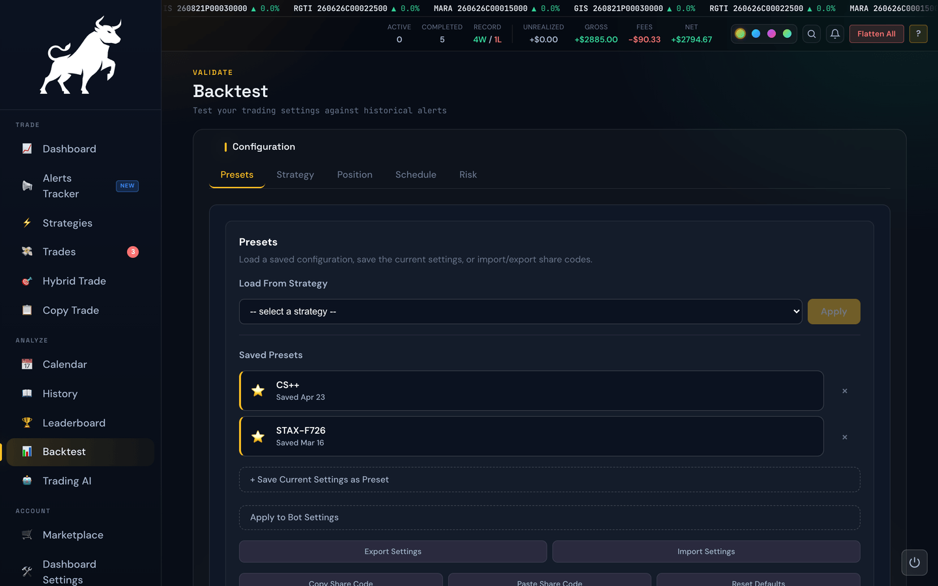Viewport: 938px width, 586px height.
Task: Click the Hybrid Trade target icon
Action: tap(27, 281)
